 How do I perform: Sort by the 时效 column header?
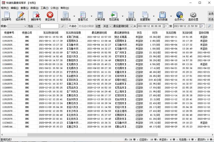coord(155,33)
